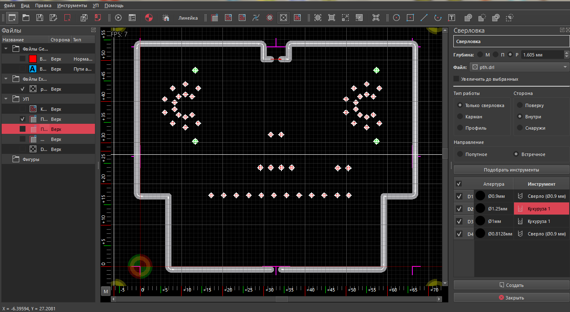This screenshot has width=570, height=312.
Task: Open the D2 'Кукуруза 1' tool selector
Action: click(542, 209)
